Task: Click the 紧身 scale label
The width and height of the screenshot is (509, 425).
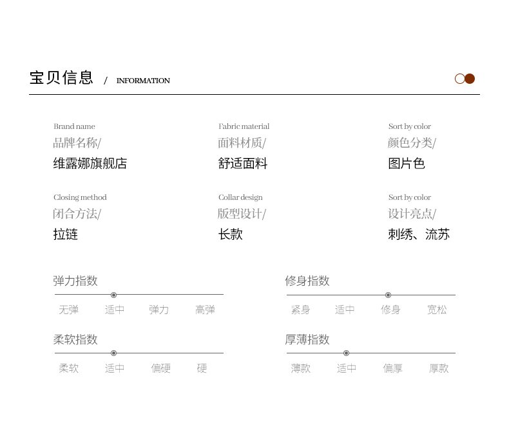Action: point(301,310)
